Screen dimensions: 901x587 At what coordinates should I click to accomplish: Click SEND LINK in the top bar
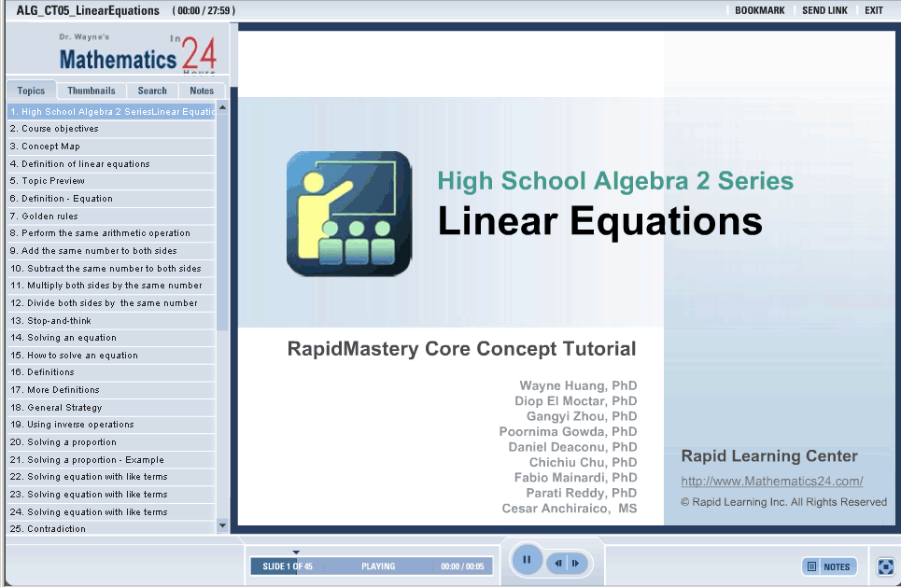(824, 10)
